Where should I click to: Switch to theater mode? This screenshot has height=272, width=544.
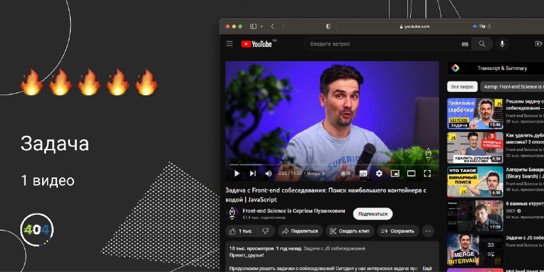411,173
